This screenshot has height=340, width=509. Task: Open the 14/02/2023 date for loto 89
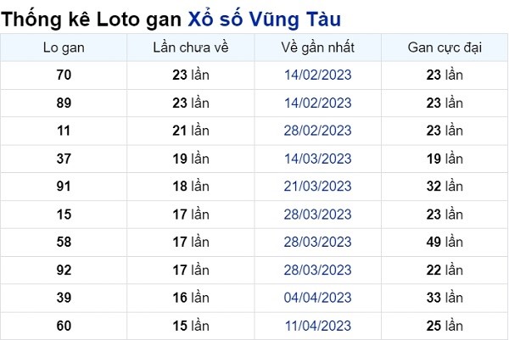click(318, 103)
